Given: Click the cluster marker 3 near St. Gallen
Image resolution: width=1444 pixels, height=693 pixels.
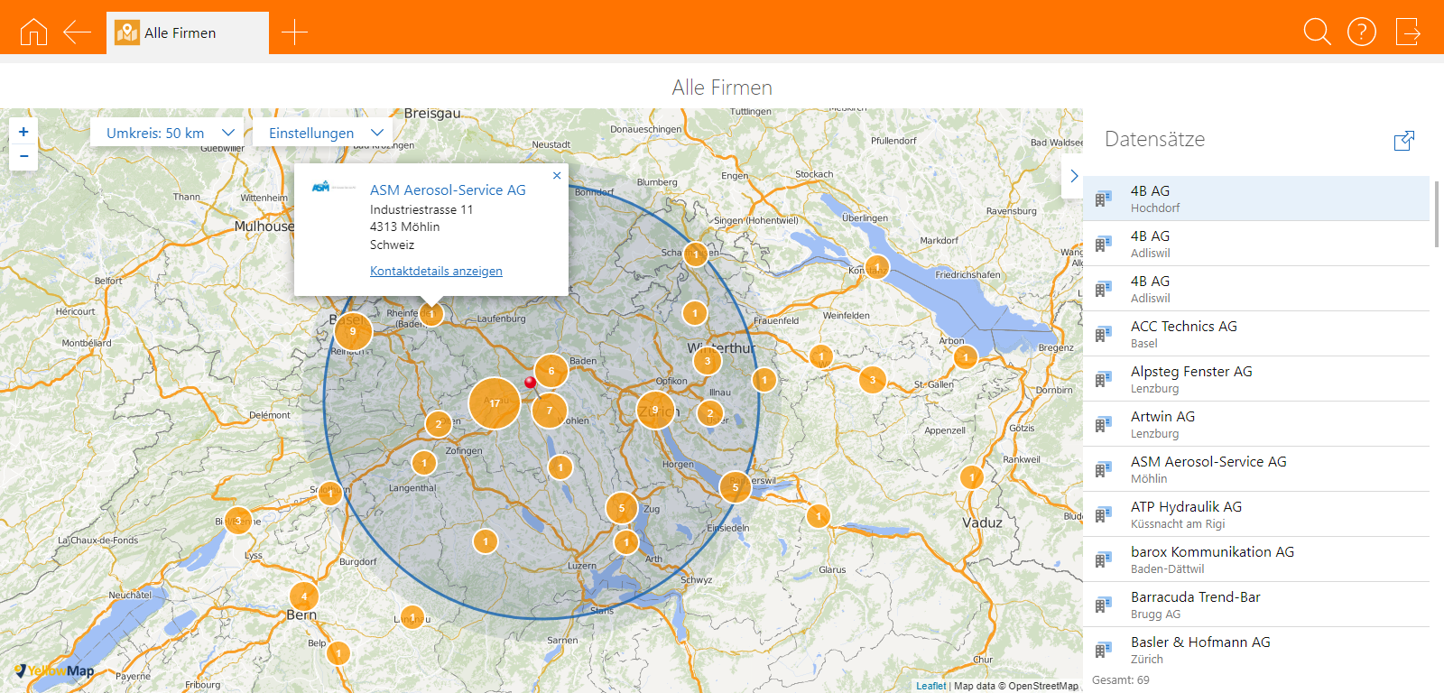Looking at the screenshot, I should [x=872, y=380].
